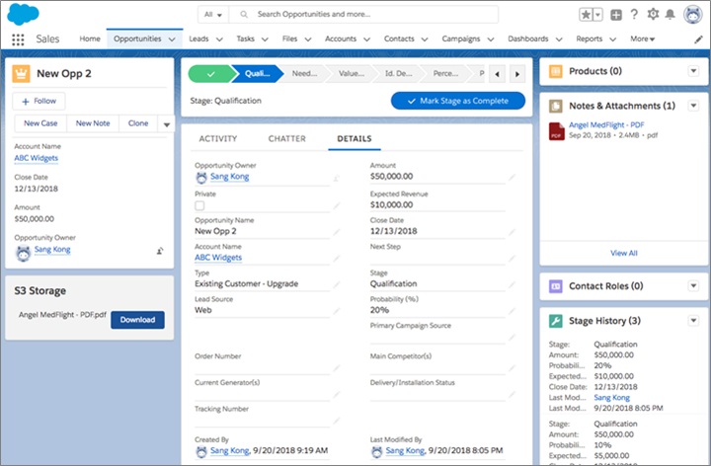Open favorites list dropdown arrow
Image resolution: width=711 pixels, height=466 pixels.
(x=597, y=15)
